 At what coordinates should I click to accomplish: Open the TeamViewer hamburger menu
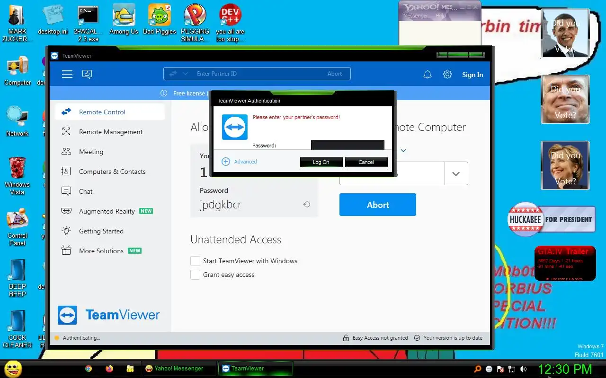point(67,74)
